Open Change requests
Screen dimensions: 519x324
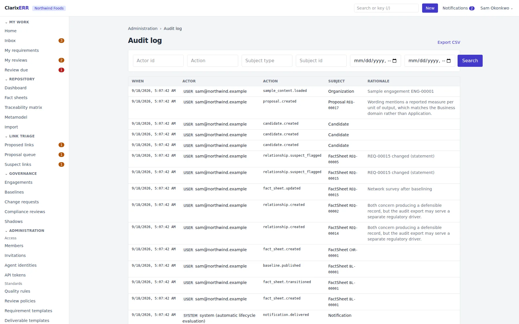click(34, 202)
